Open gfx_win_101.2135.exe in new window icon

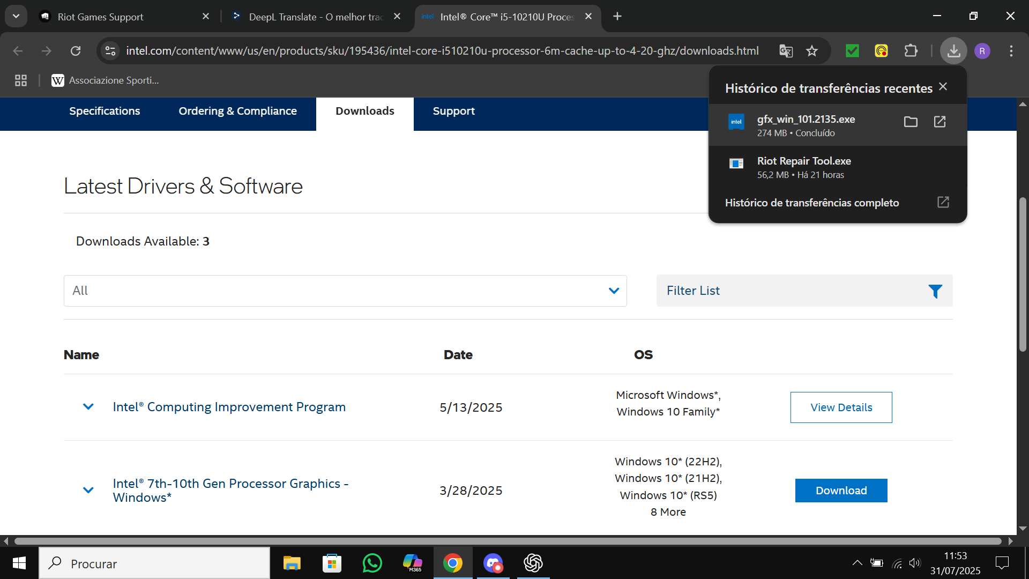939,122
